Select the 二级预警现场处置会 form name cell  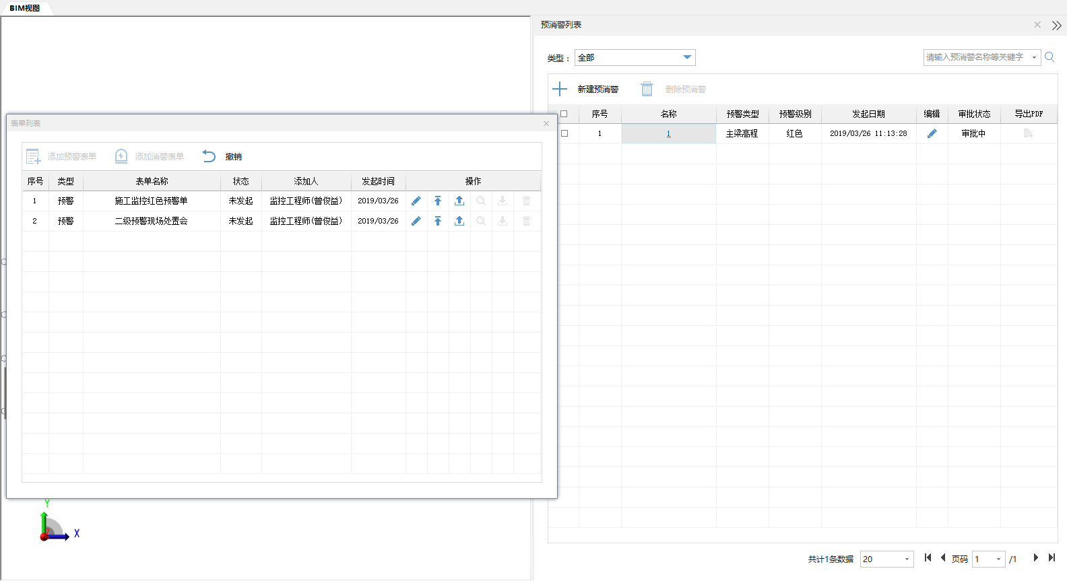coord(152,221)
